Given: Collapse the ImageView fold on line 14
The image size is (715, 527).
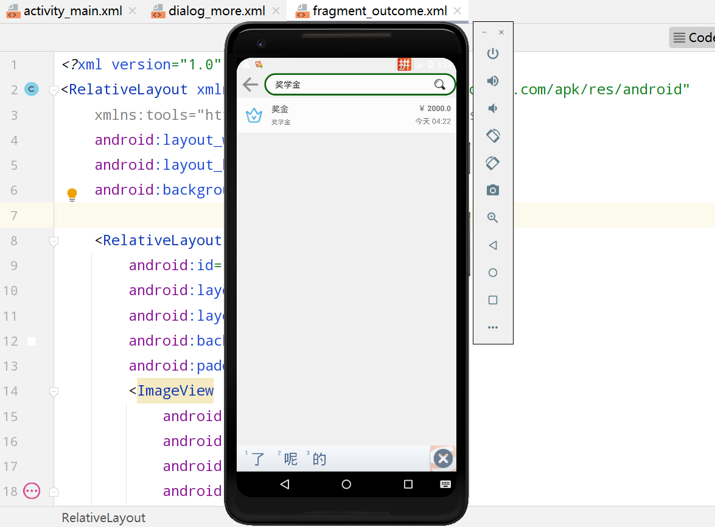Looking at the screenshot, I should coord(54,392).
